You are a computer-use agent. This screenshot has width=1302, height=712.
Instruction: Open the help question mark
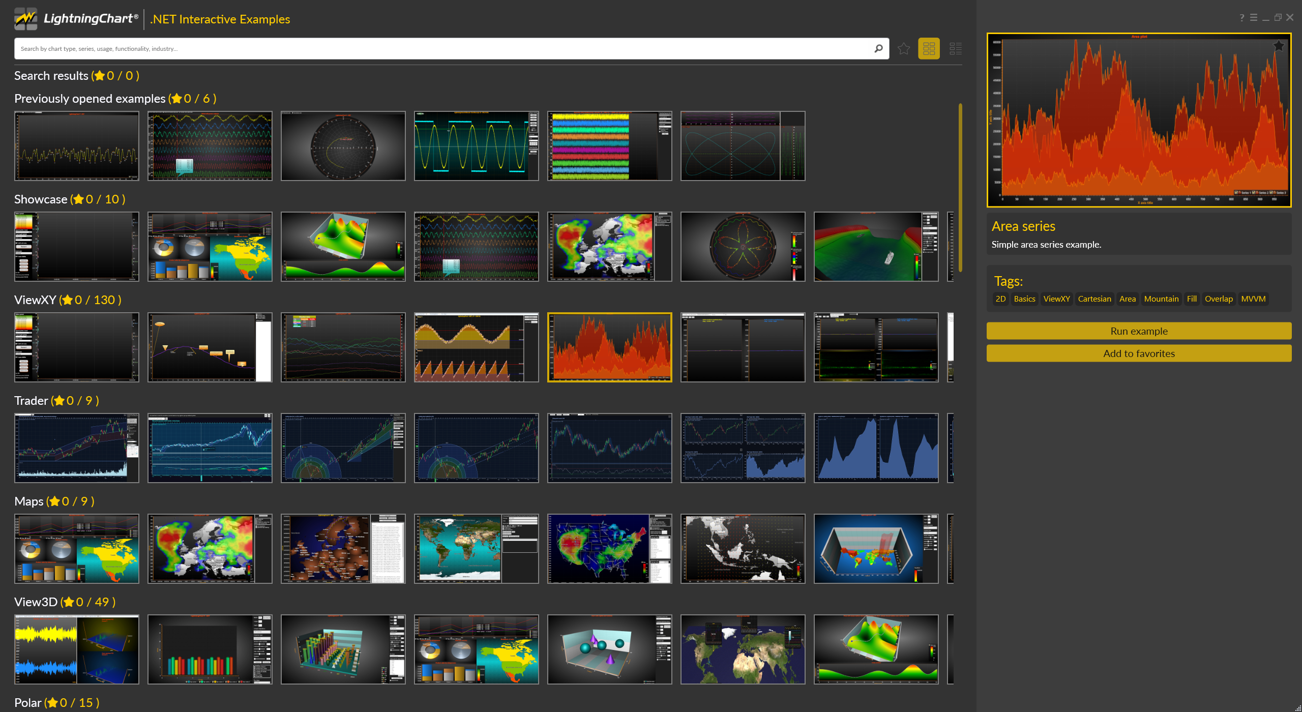1241,18
